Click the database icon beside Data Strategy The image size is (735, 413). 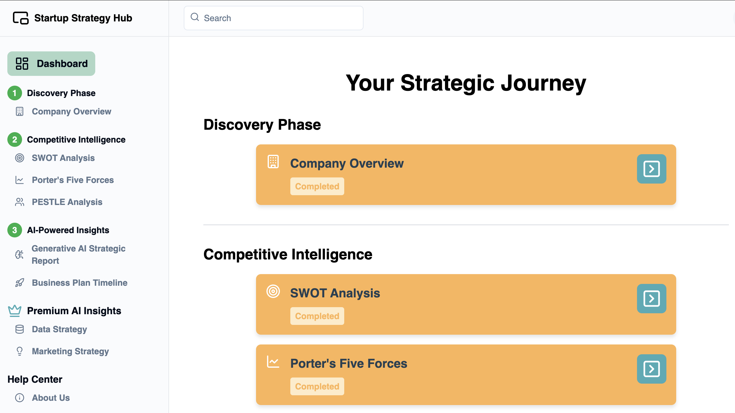[x=20, y=329]
